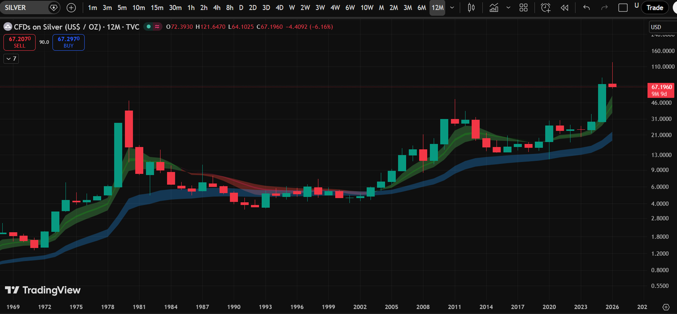Switch to the 1m interval
Image resolution: width=677 pixels, height=314 pixels.
[93, 8]
